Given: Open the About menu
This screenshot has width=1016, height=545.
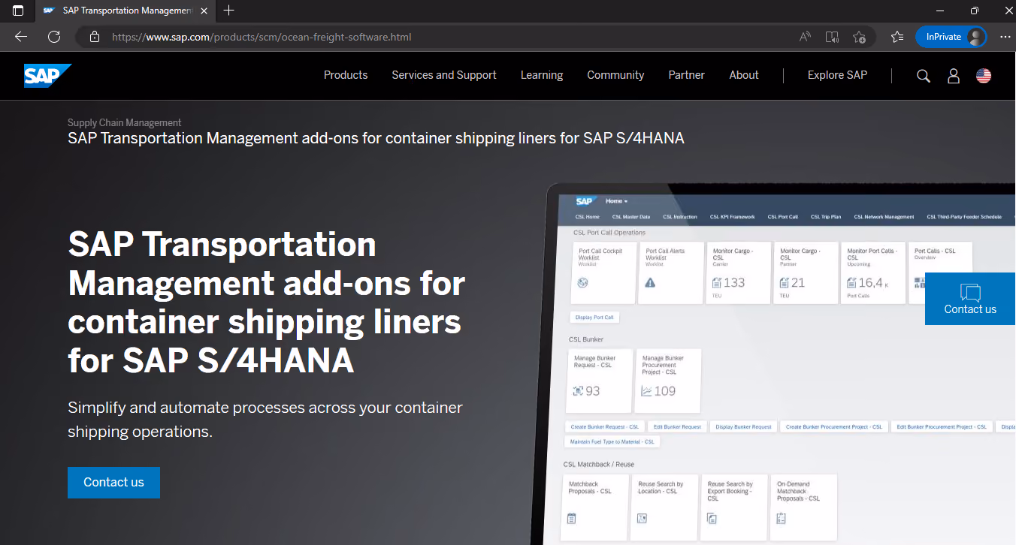Looking at the screenshot, I should [744, 75].
